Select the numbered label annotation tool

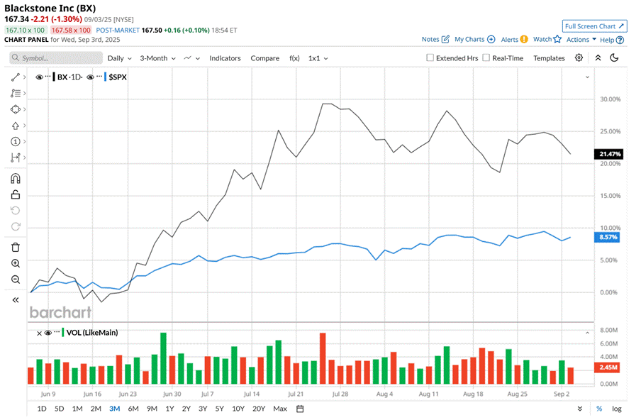point(15,141)
